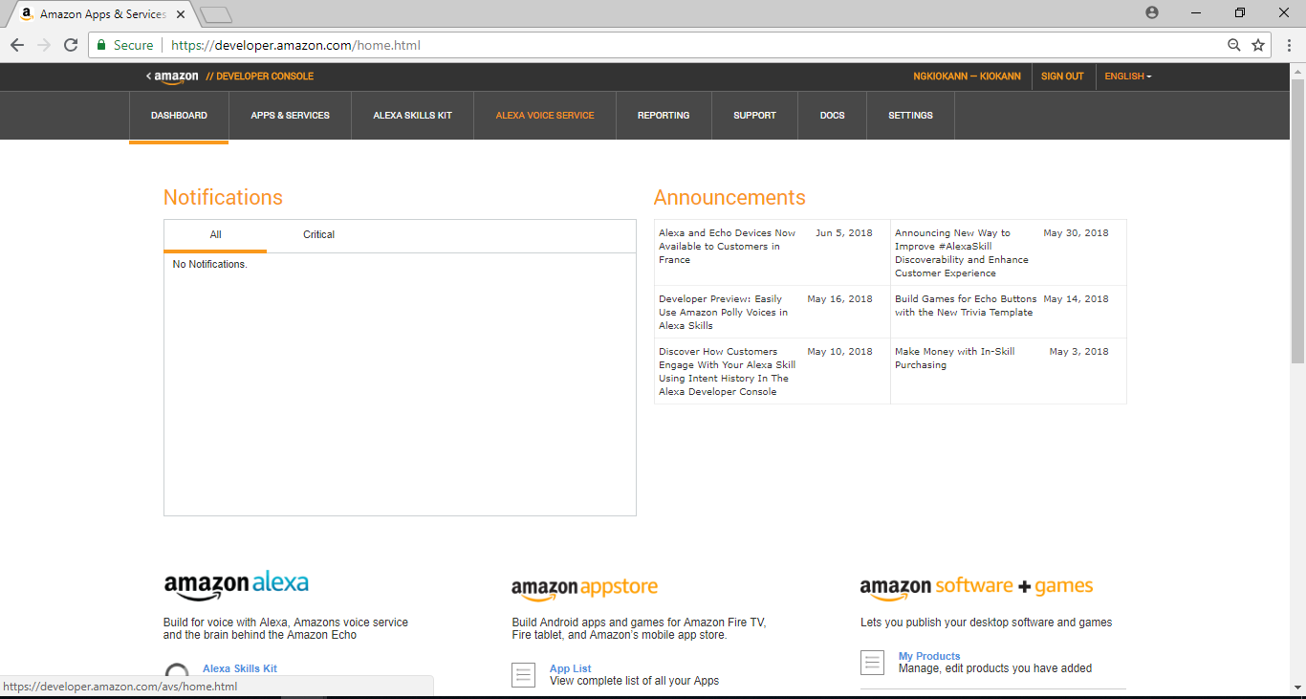Click the Developer Console header text
This screenshot has width=1306, height=699.
tap(260, 76)
